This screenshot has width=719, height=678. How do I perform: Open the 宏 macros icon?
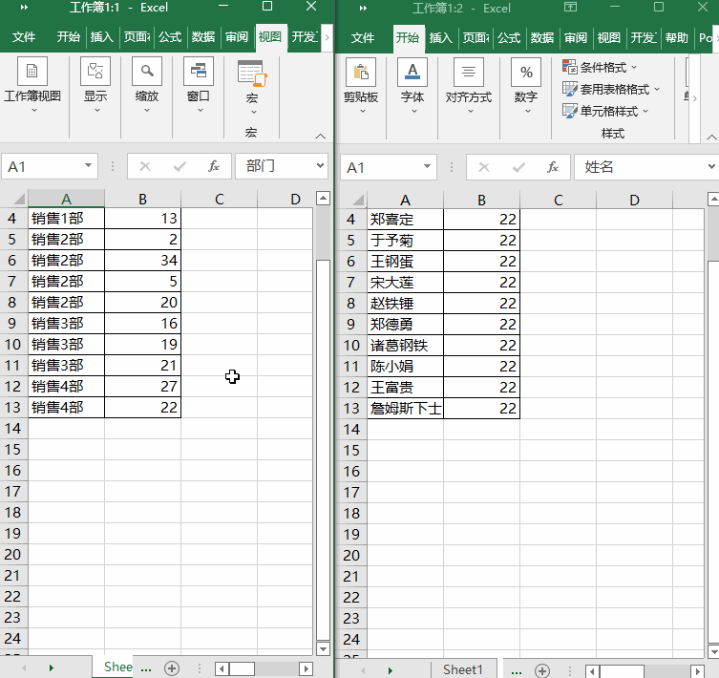(252, 74)
